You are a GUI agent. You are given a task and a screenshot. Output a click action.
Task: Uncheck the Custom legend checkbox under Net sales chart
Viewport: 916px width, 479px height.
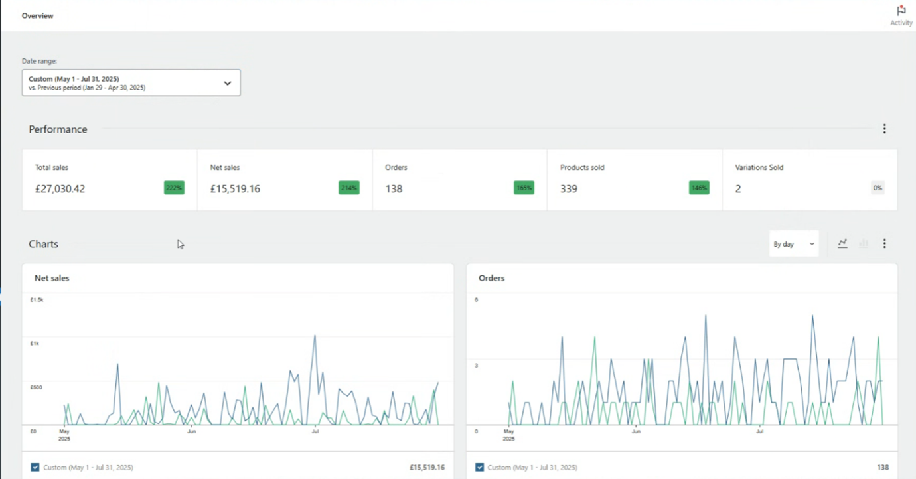tap(35, 468)
